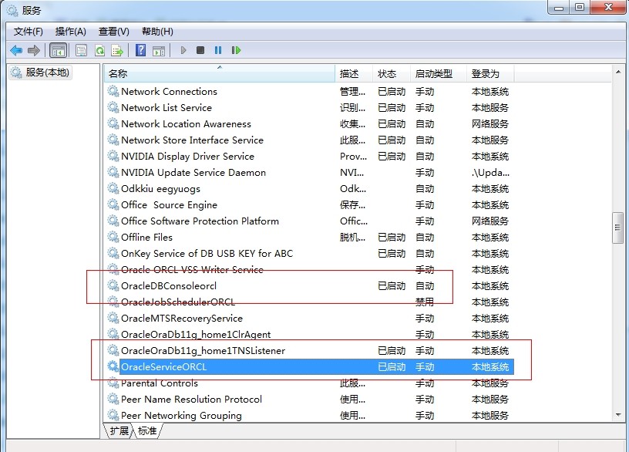The height and width of the screenshot is (452, 629).
Task: Open the 查看(V) menu
Action: (114, 32)
